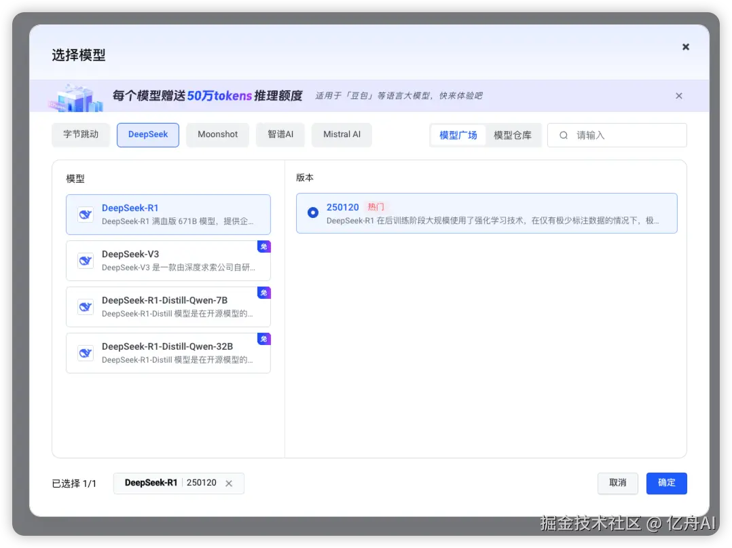Click the 免 badge on DeepSeek-R1-Distill-Qwen-7B
This screenshot has width=732, height=548.
(263, 293)
